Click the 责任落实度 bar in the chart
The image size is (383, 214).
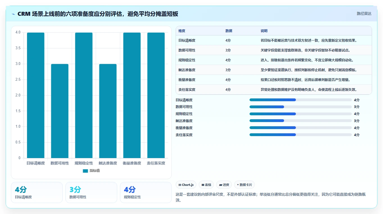coord(156,95)
